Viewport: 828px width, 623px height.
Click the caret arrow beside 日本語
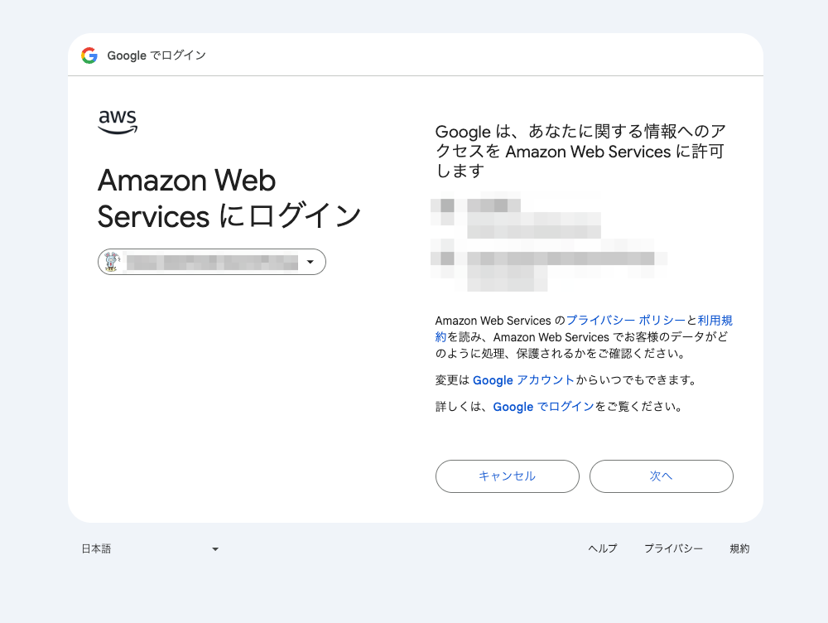click(215, 549)
